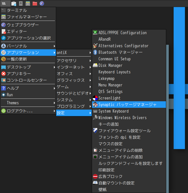Expand the サウンドとビデオ submenu arrow
The image size is (188, 193).
(x=90, y=93)
